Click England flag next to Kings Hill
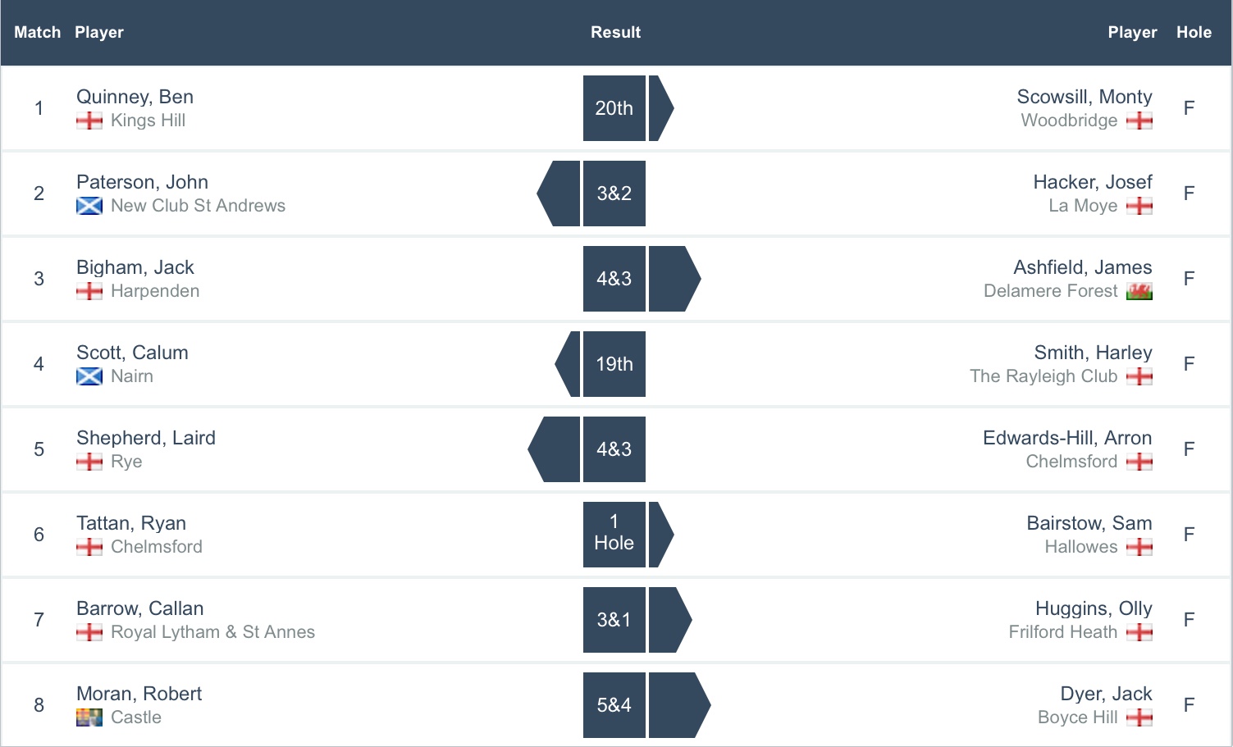The width and height of the screenshot is (1233, 747). point(89,121)
